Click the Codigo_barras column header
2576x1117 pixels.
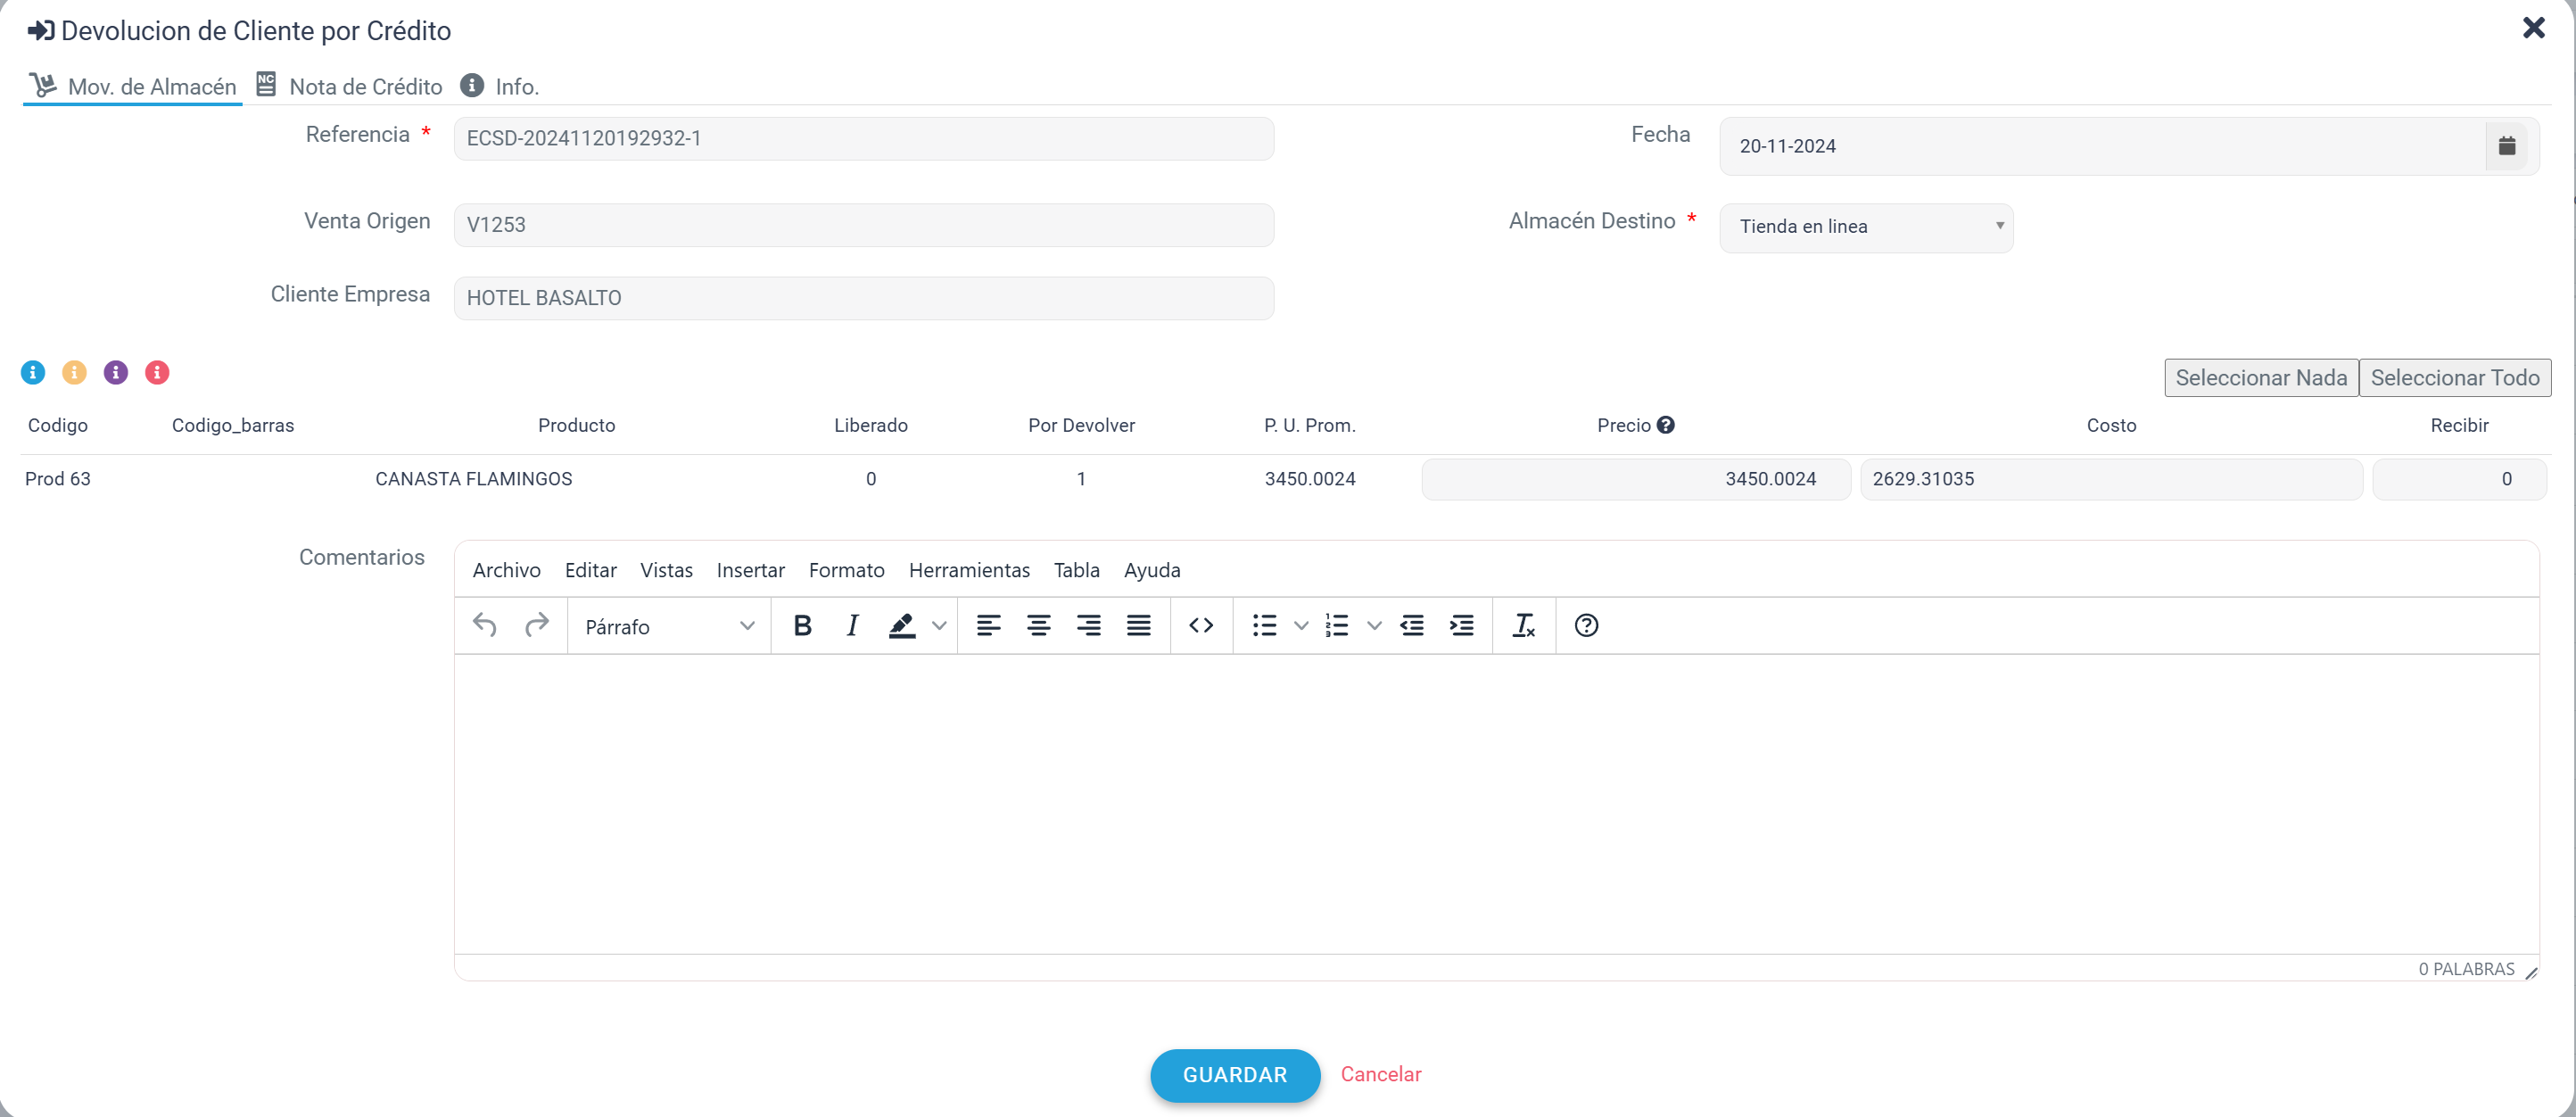click(232, 425)
